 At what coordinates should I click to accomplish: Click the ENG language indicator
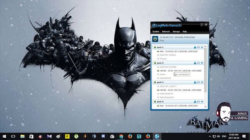224,136
